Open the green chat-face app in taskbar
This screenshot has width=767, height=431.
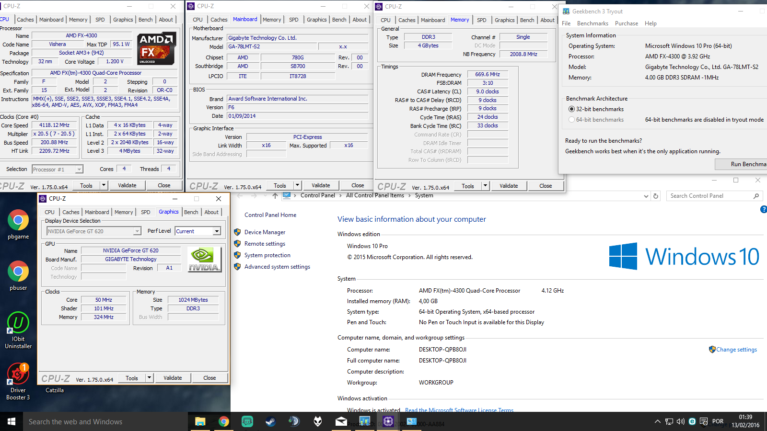pyautogui.click(x=247, y=421)
